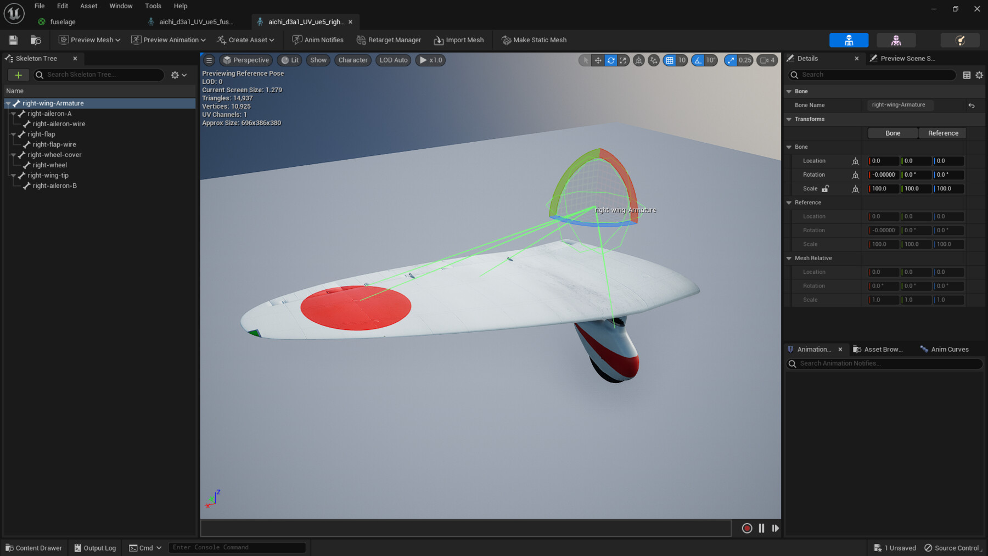Click the coordinate system cube icon
The height and width of the screenshot is (556, 988).
click(638, 60)
